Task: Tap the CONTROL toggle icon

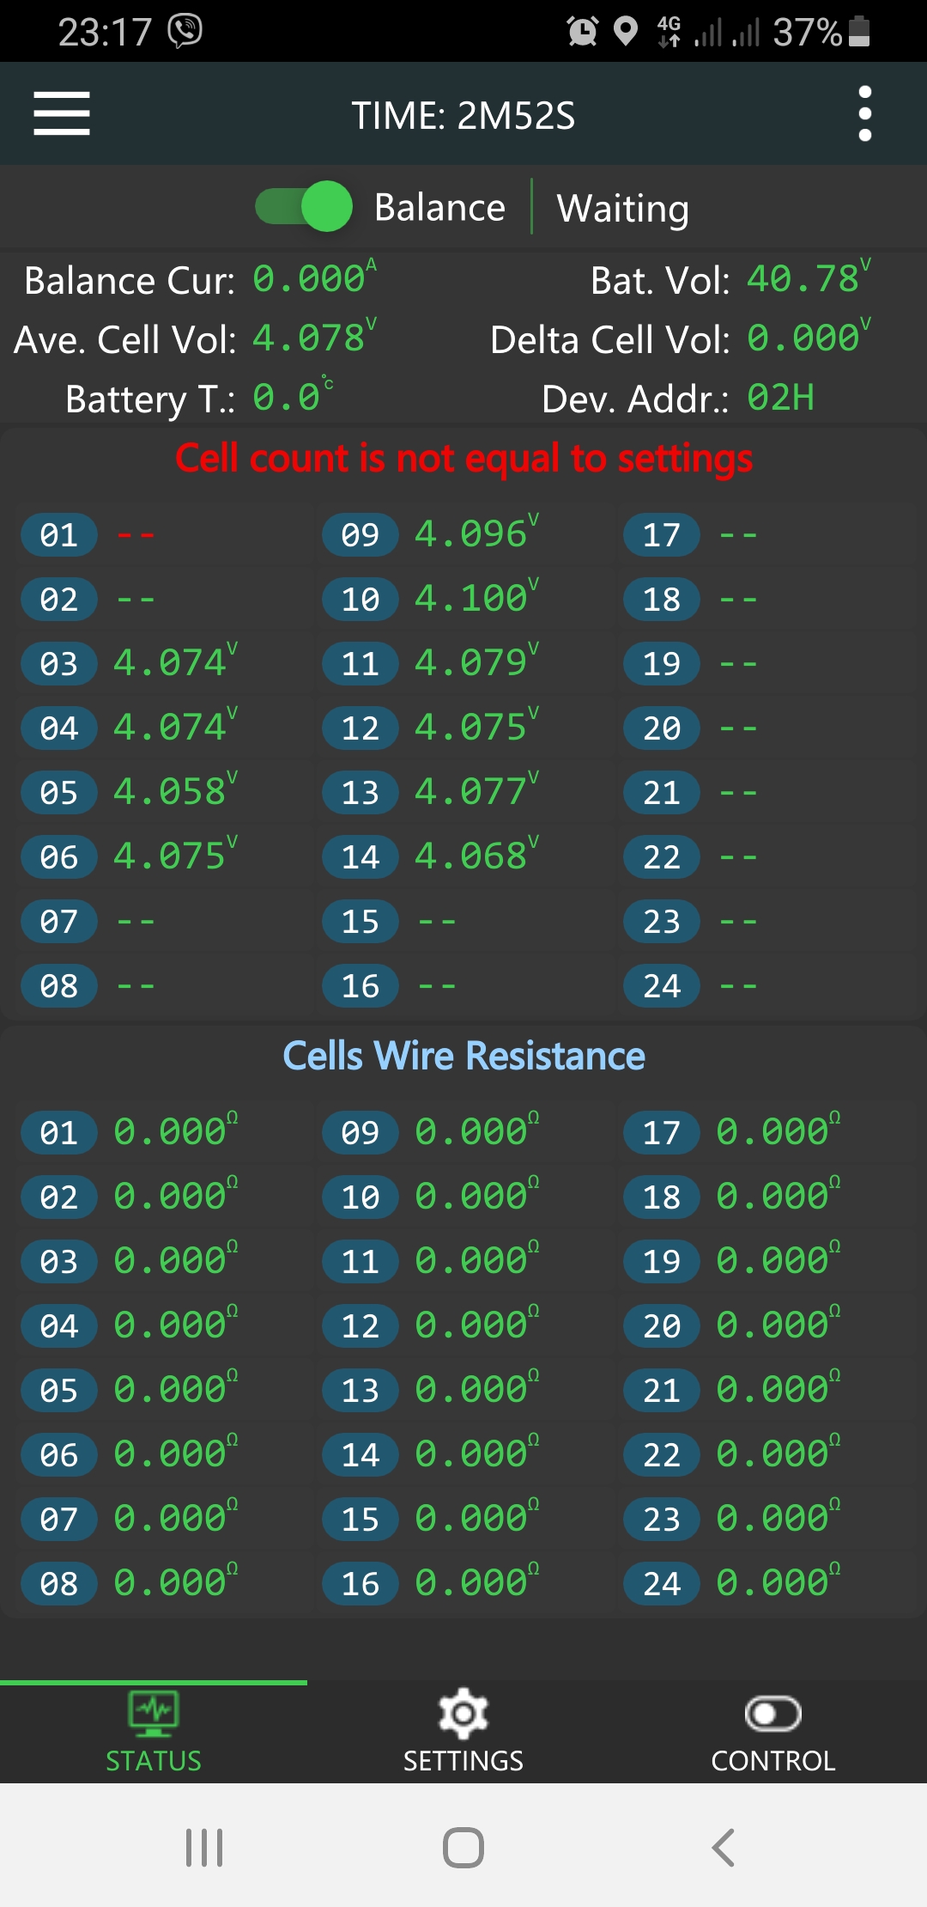Action: tap(772, 1714)
